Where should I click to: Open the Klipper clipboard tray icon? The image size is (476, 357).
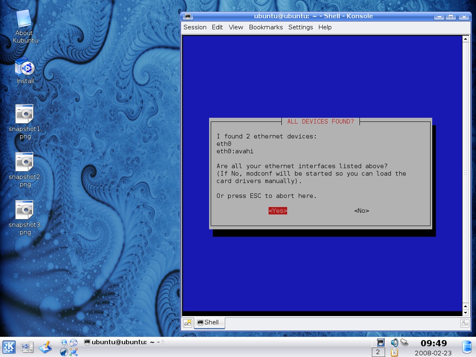tap(394, 352)
